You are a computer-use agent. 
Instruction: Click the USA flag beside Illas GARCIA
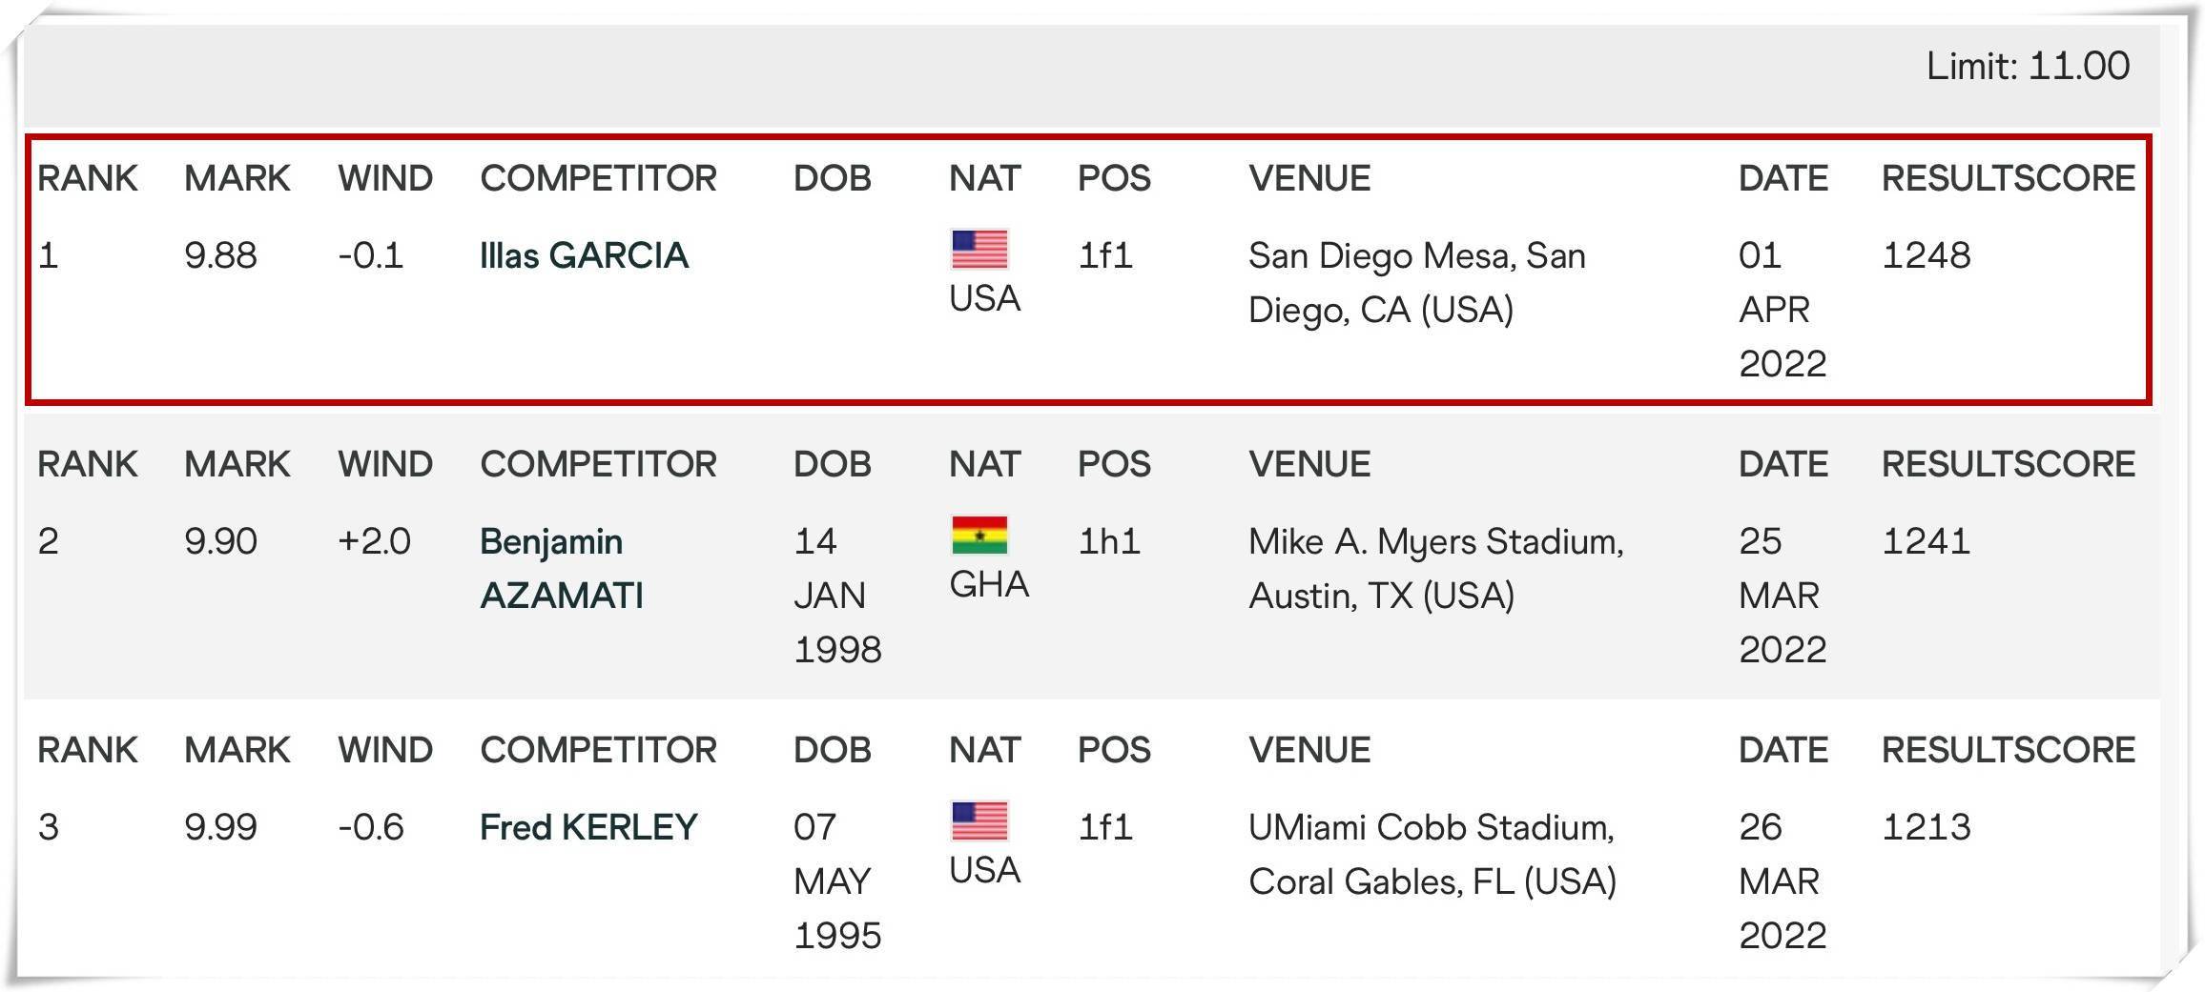tap(979, 250)
